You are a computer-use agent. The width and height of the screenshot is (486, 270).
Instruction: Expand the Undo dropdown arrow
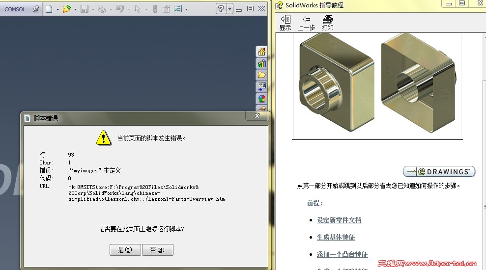click(128, 10)
